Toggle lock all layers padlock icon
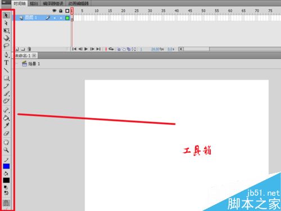 pyautogui.click(x=61, y=11)
